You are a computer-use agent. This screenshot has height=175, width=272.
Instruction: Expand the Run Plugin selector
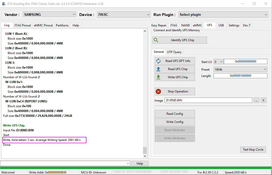223,15
